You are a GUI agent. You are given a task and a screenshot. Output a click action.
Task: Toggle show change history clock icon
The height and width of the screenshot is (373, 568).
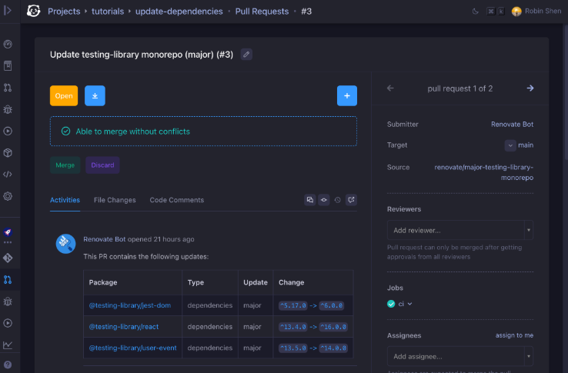tap(338, 200)
